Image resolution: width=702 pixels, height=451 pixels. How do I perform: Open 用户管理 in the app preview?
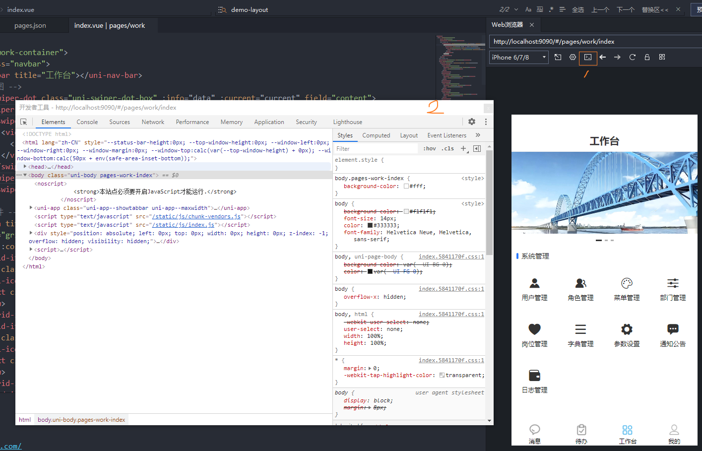click(534, 290)
